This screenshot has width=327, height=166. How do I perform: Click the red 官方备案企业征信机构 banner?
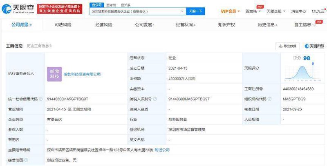point(60,9)
